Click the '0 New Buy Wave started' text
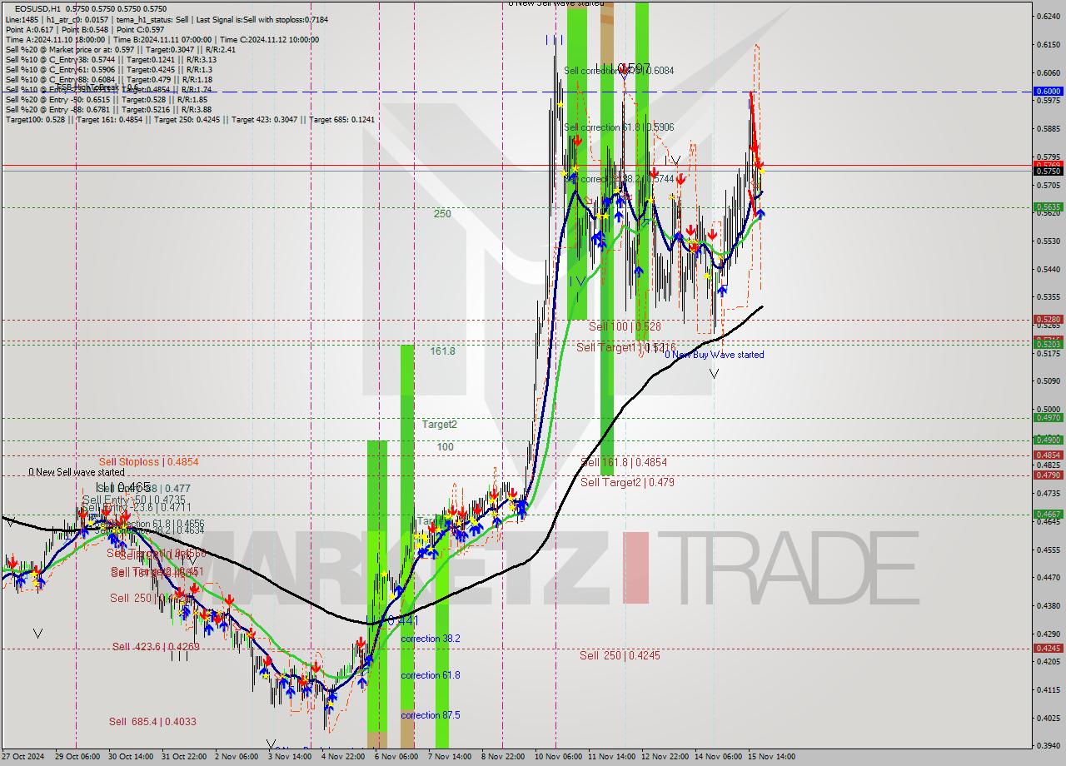Viewport: 1066px width, 766px height. pyautogui.click(x=714, y=355)
